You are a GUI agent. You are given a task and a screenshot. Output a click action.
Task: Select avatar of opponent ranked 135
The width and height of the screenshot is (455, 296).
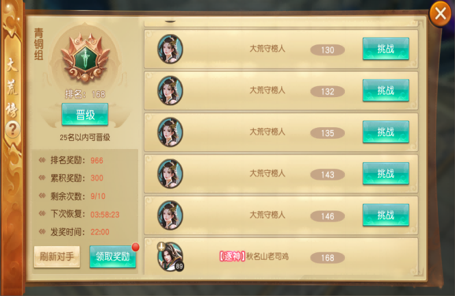click(x=170, y=132)
